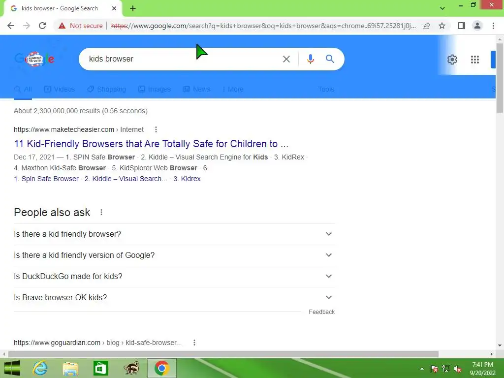This screenshot has width=504, height=378.
Task: Expand 'Is DuckDuckGo made for kids?'
Action: [174, 277]
